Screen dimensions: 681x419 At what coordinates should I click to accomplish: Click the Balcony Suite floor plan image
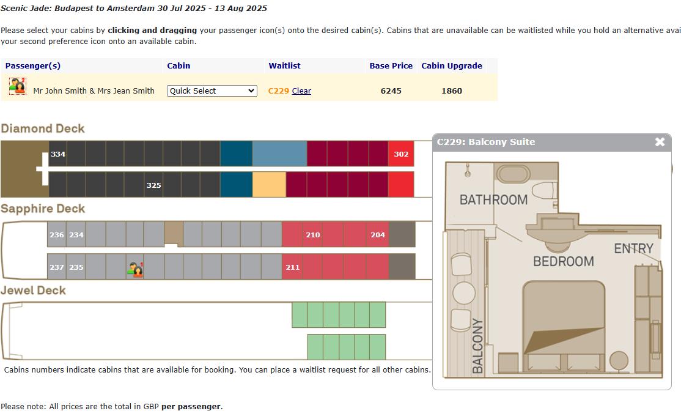coord(553,270)
